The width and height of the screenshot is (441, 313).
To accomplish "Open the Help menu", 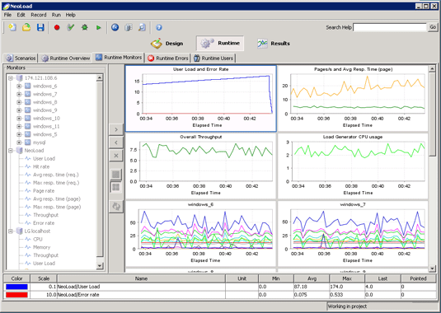I will 71,15.
